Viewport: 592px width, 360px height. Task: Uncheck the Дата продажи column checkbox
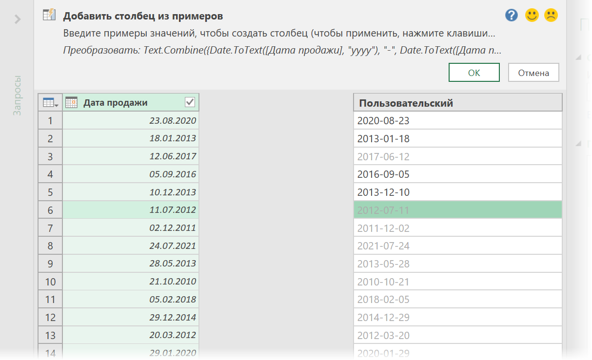coord(190,102)
